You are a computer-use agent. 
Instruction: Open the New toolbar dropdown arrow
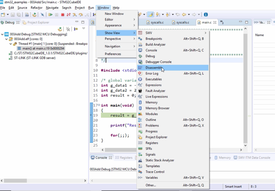(8, 15)
